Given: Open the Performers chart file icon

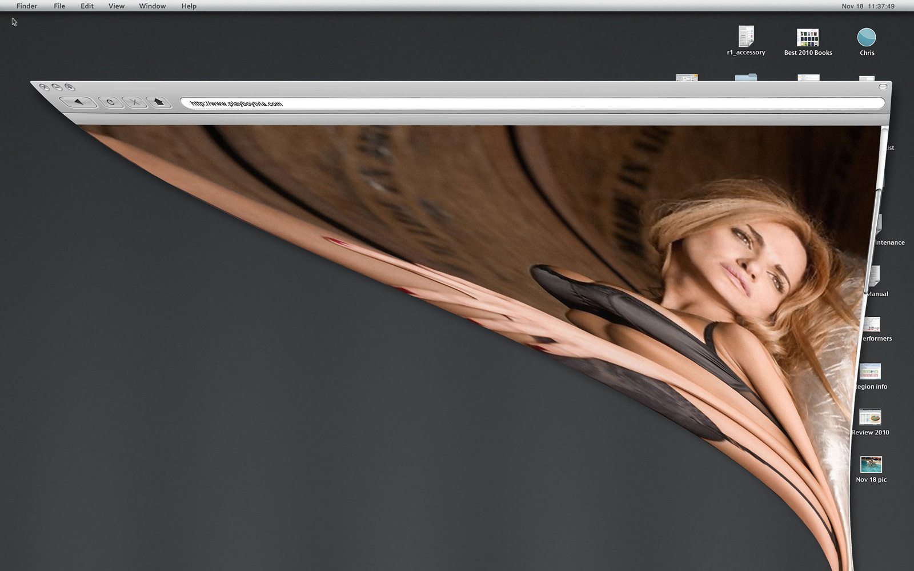Looking at the screenshot, I should (872, 325).
